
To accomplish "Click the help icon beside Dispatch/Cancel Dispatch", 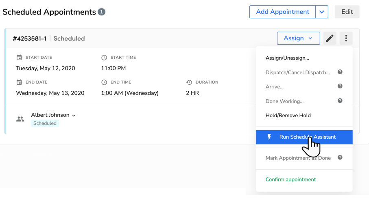I will [340, 72].
